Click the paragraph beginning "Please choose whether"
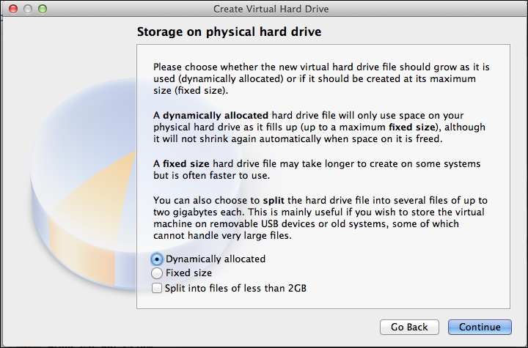Image resolution: width=528 pixels, height=348 pixels. [321, 78]
